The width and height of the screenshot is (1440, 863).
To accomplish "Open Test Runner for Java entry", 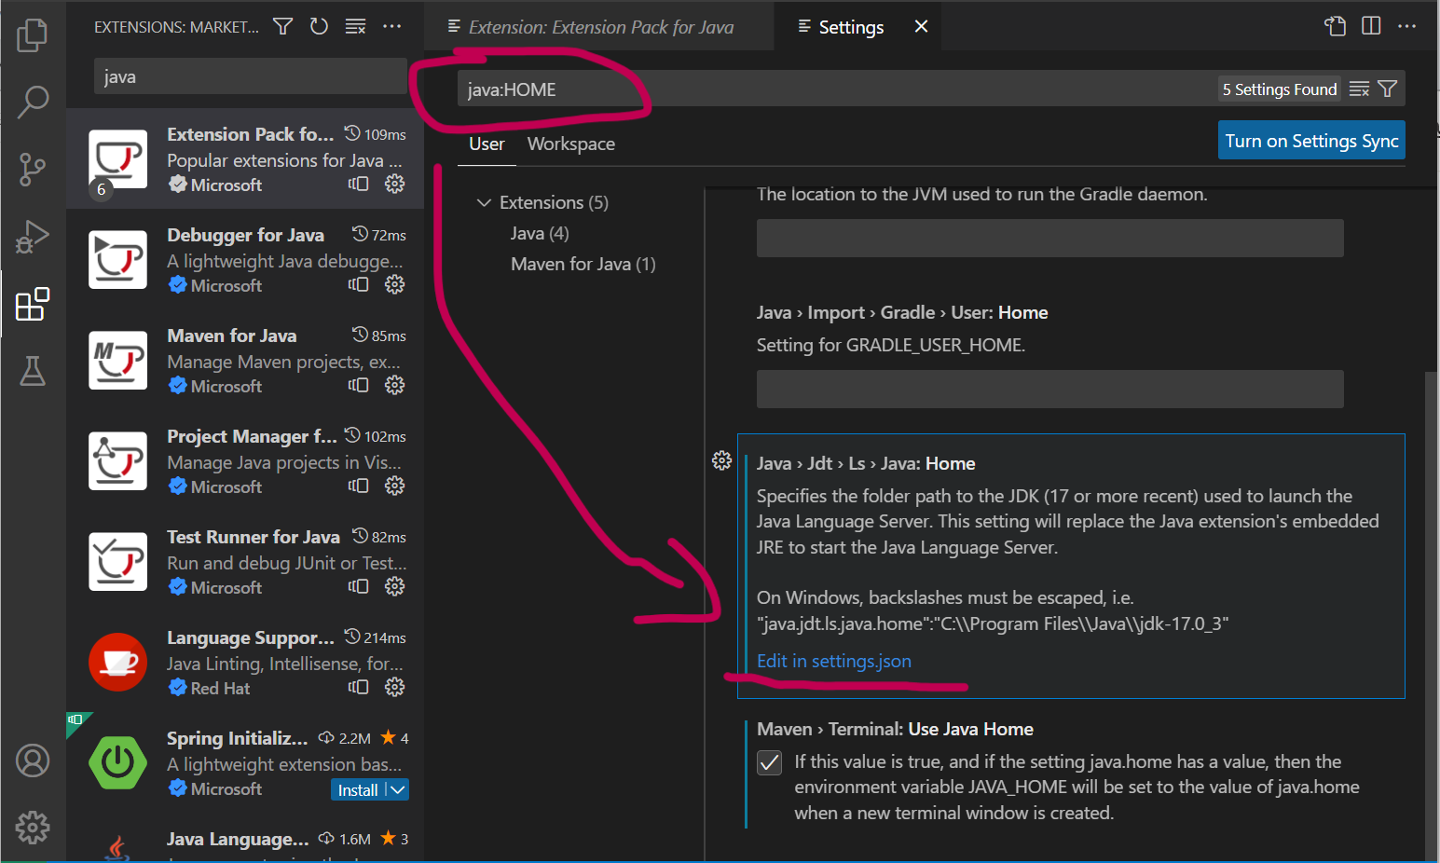I will click(245, 561).
